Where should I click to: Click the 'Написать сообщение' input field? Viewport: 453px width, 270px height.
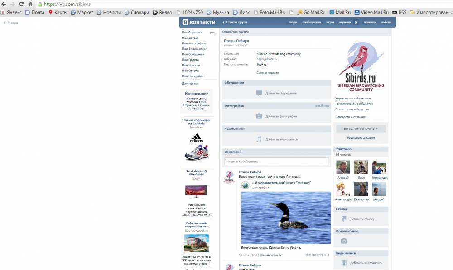pyautogui.click(x=276, y=161)
